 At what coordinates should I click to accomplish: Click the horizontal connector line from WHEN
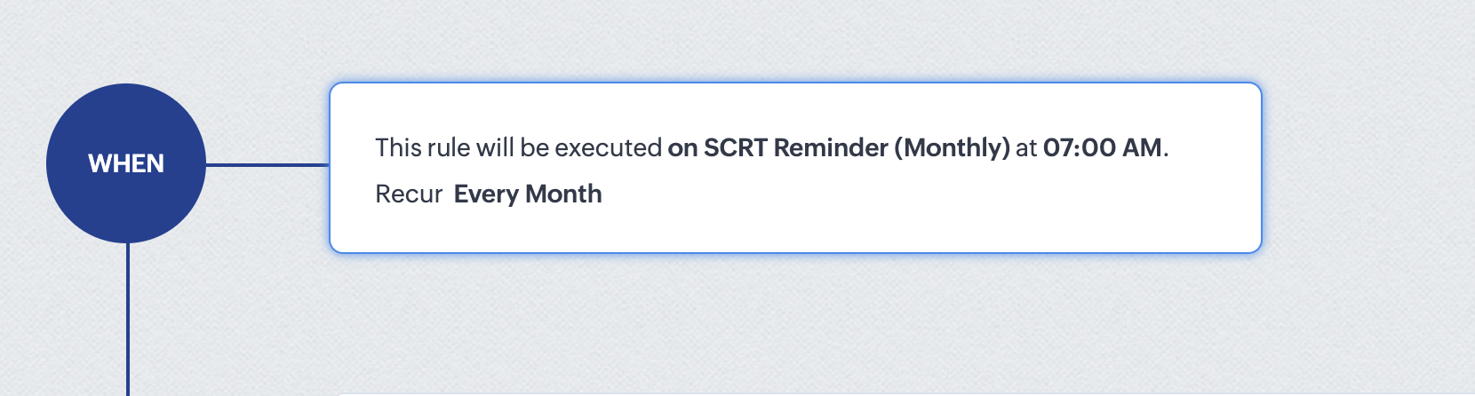click(267, 164)
